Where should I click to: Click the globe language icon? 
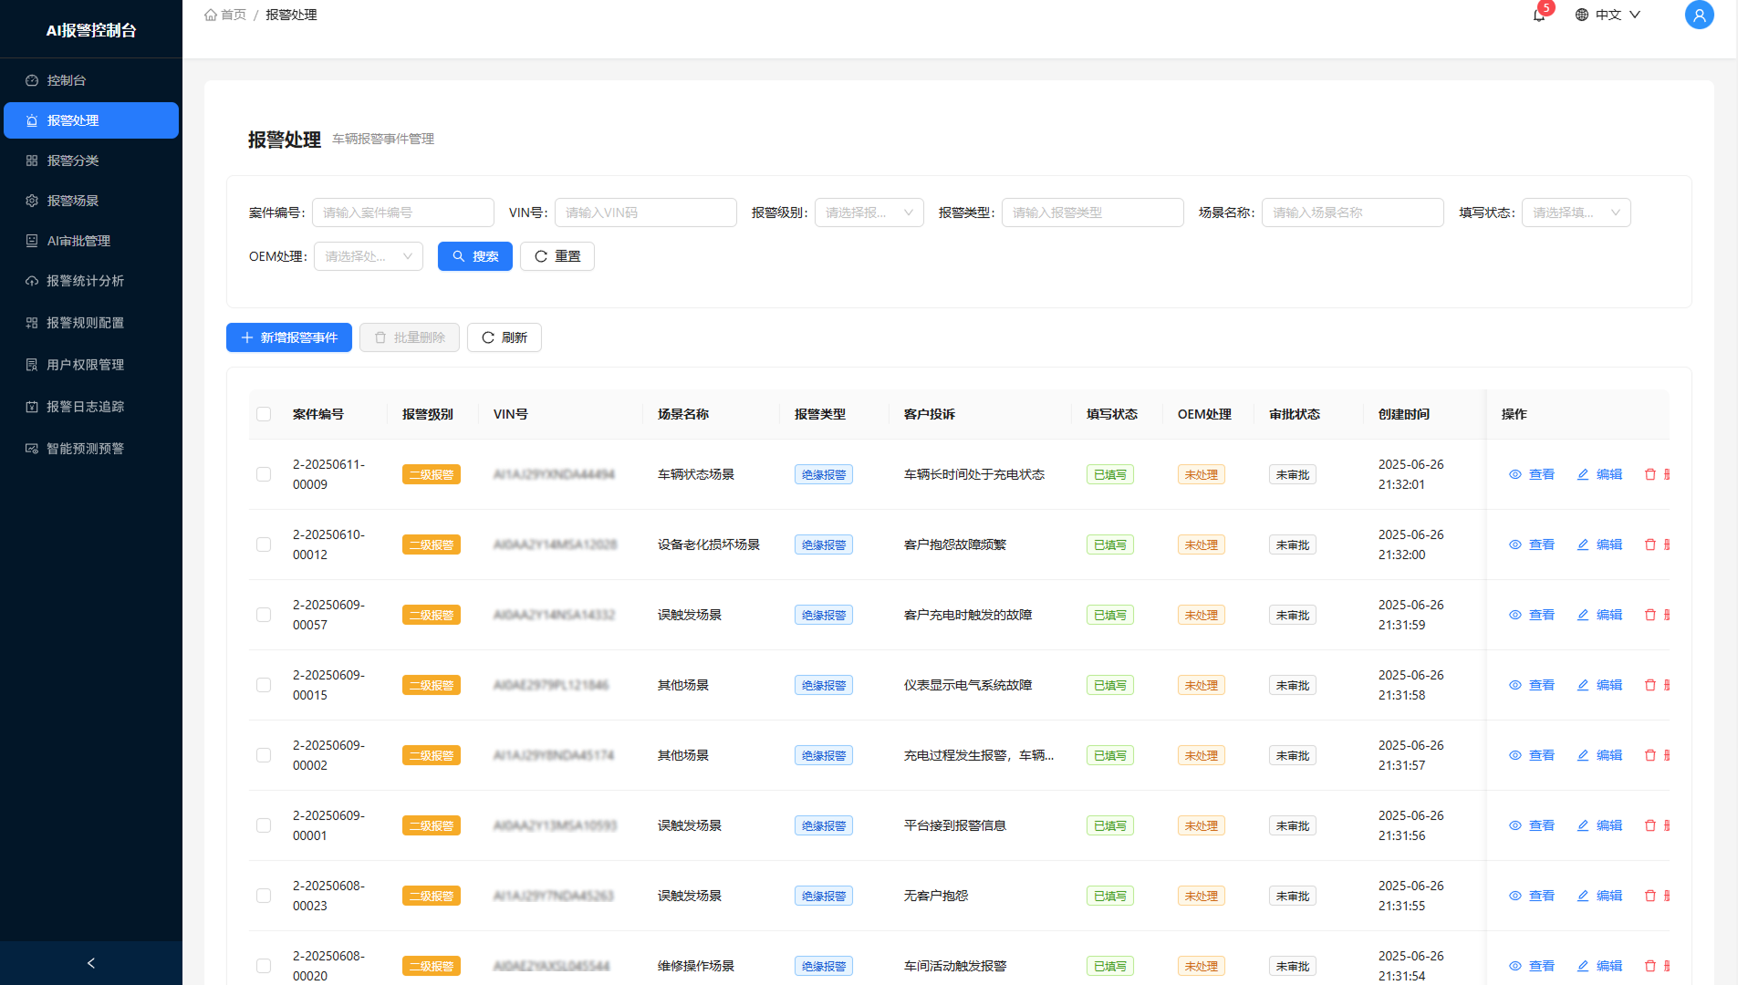click(x=1582, y=16)
